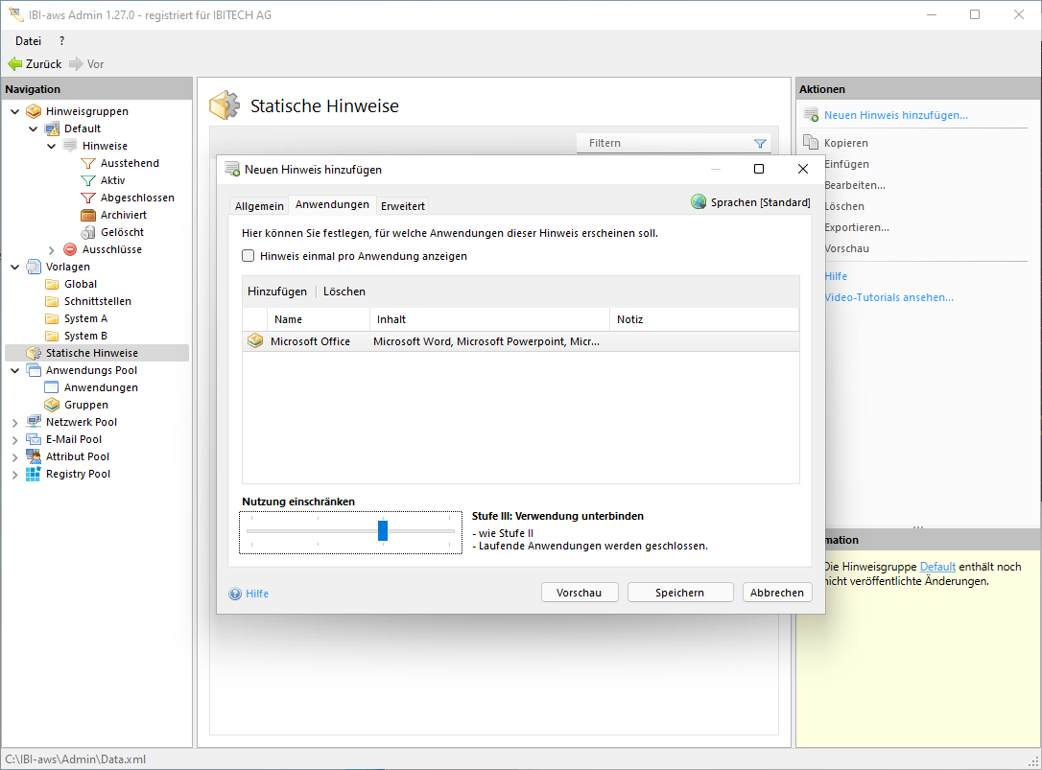Expand the E-Mail Pool node
Viewport: 1042px width, 770px height.
click(14, 439)
